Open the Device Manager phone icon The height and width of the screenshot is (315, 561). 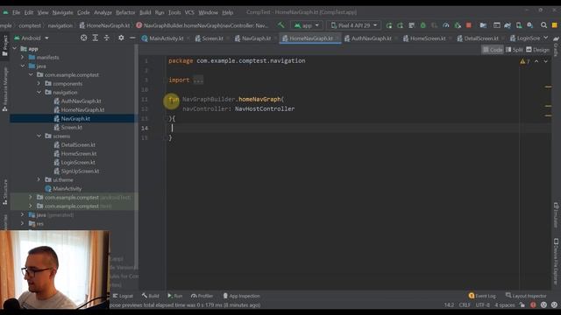point(519,25)
